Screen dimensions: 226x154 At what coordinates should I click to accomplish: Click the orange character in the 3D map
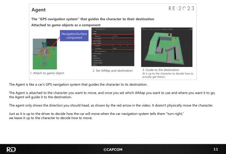coord(174,40)
